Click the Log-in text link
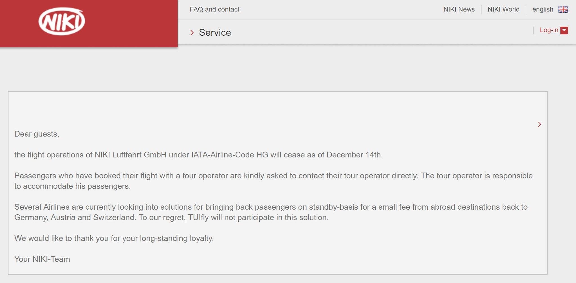The image size is (576, 283). click(549, 30)
